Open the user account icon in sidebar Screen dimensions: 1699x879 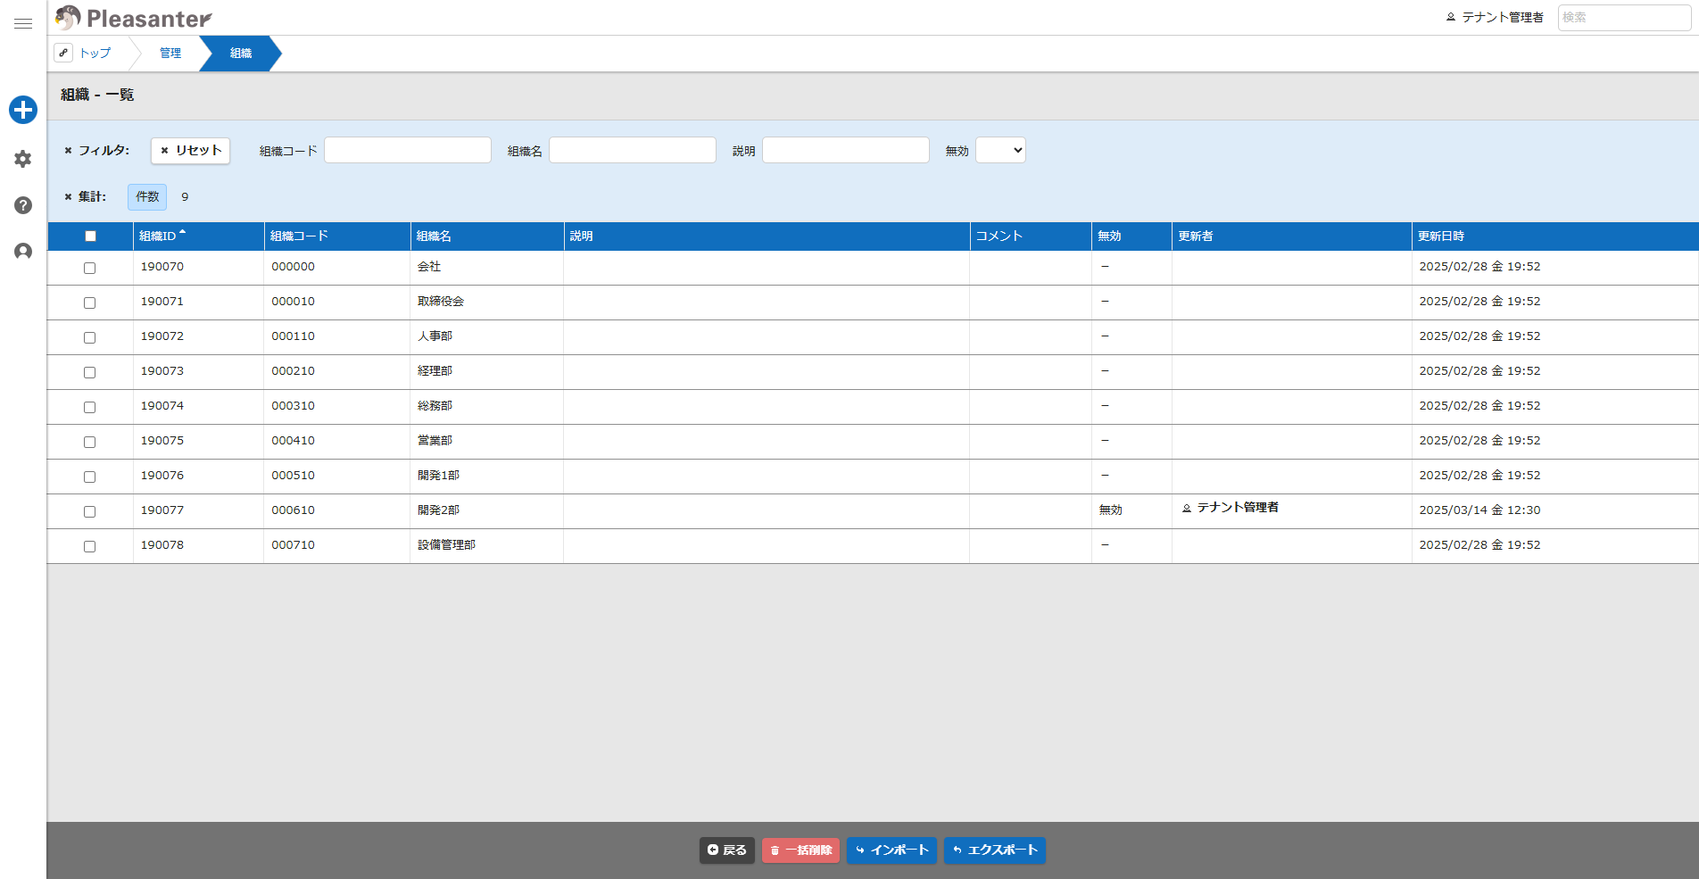23,252
